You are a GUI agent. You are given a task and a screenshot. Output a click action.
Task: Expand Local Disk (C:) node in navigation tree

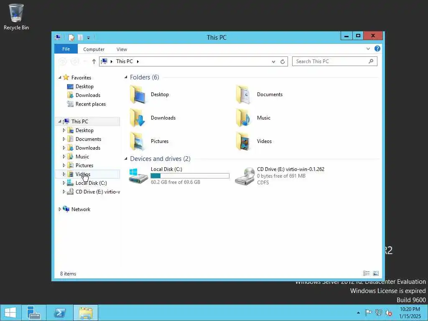point(64,183)
